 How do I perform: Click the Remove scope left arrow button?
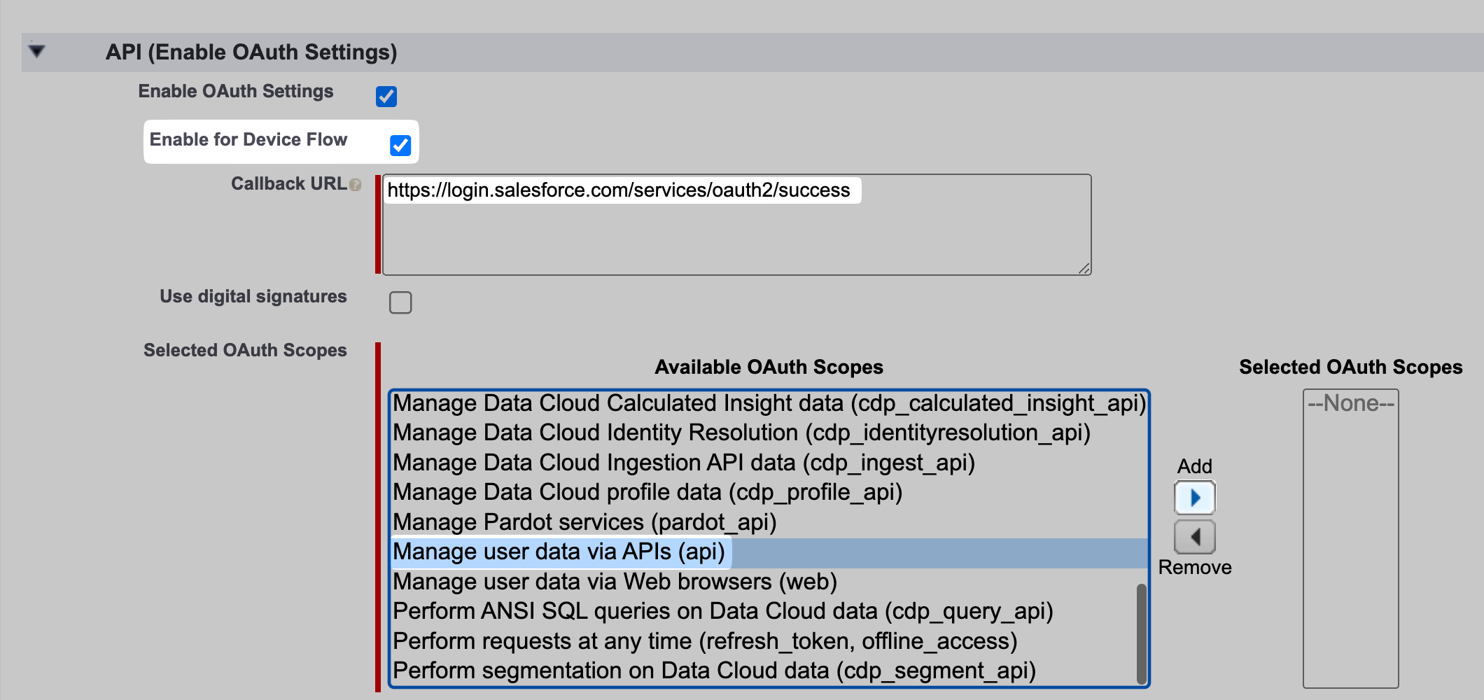1194,537
